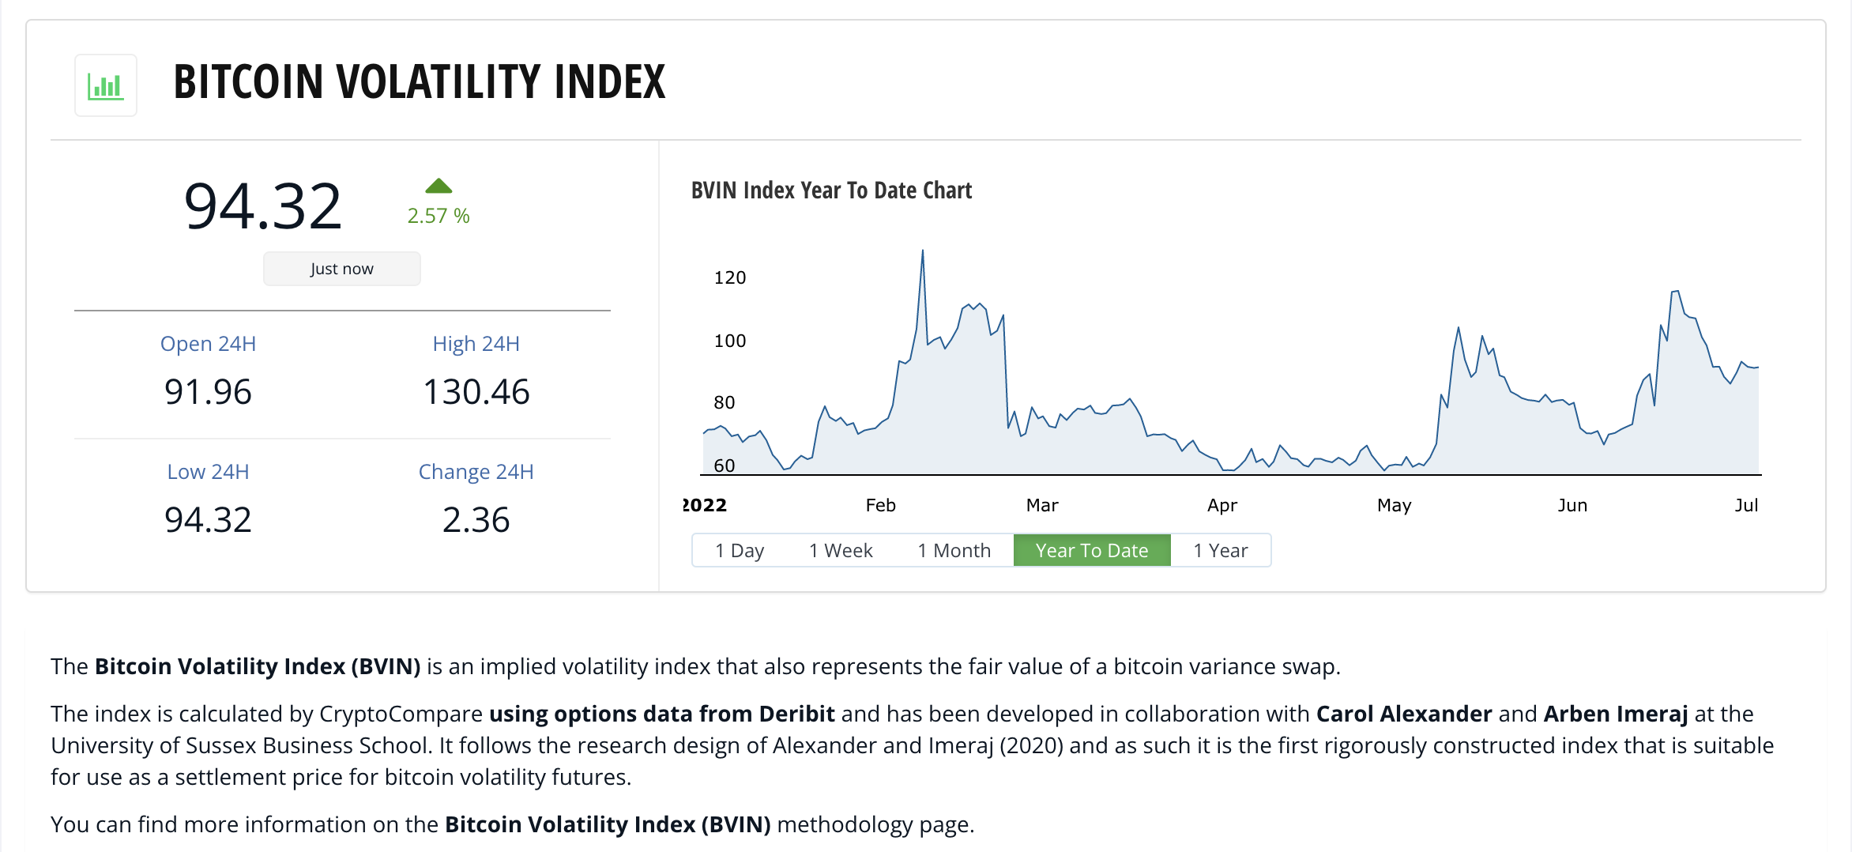Viewport: 1852px width, 852px height.
Task: Click the Jul label on chart axis
Action: point(1746,505)
